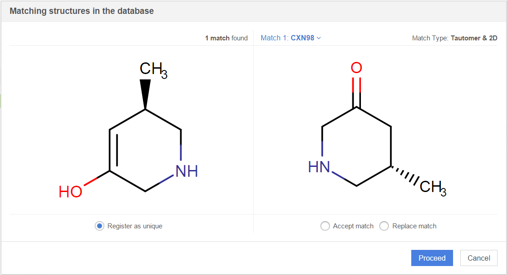
Task: Select the "Replace match" radio button
Action: pyautogui.click(x=384, y=226)
